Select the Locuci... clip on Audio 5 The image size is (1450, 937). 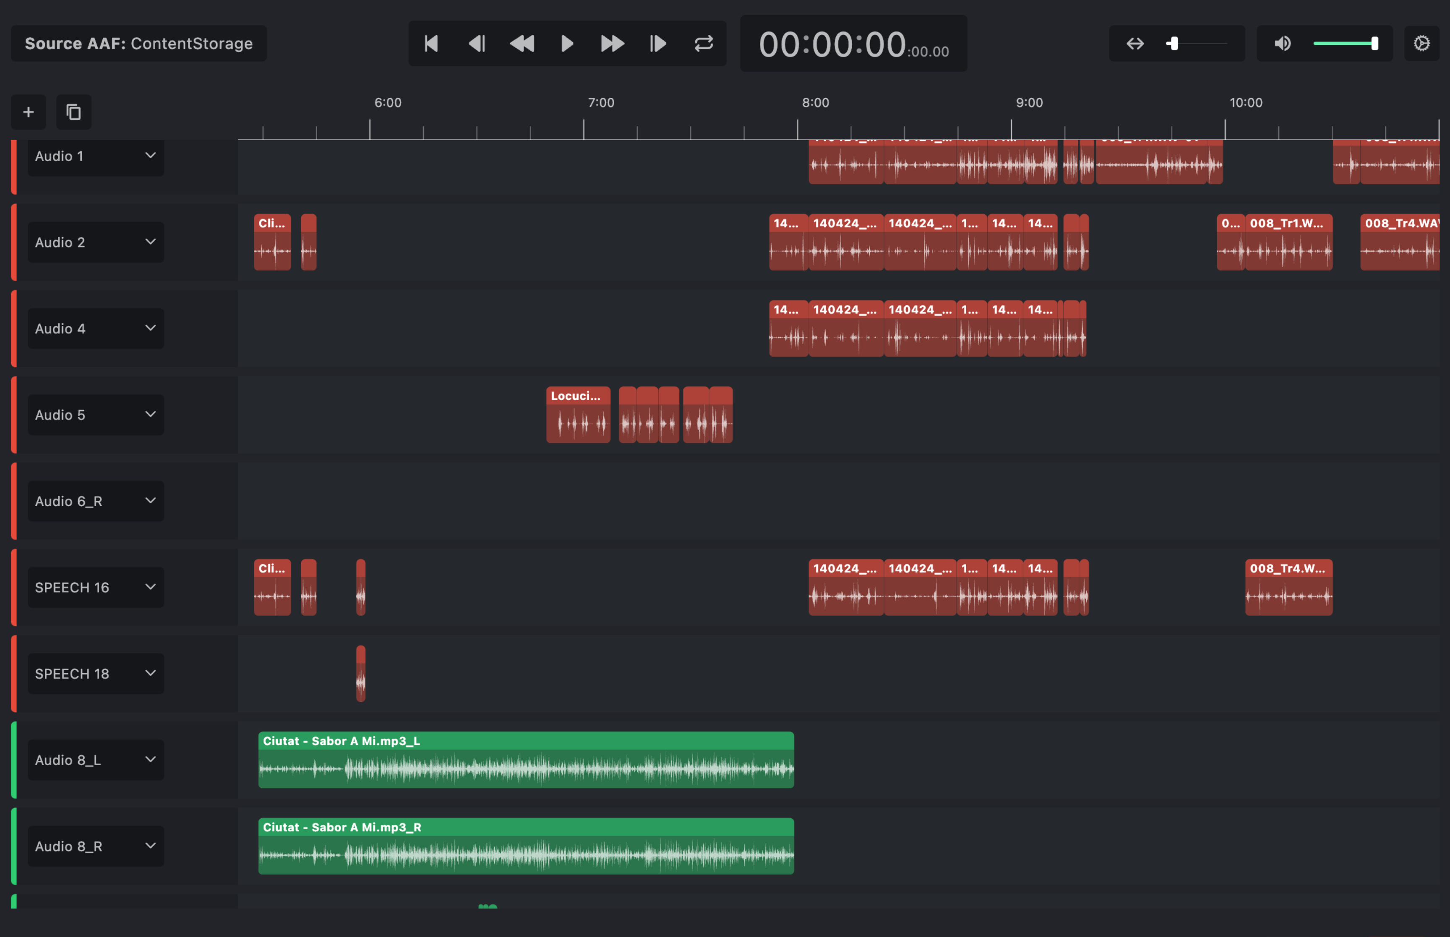pos(577,415)
